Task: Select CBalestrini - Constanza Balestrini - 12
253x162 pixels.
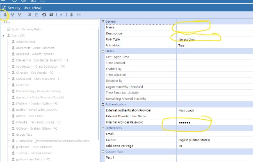Action: coord(42,60)
